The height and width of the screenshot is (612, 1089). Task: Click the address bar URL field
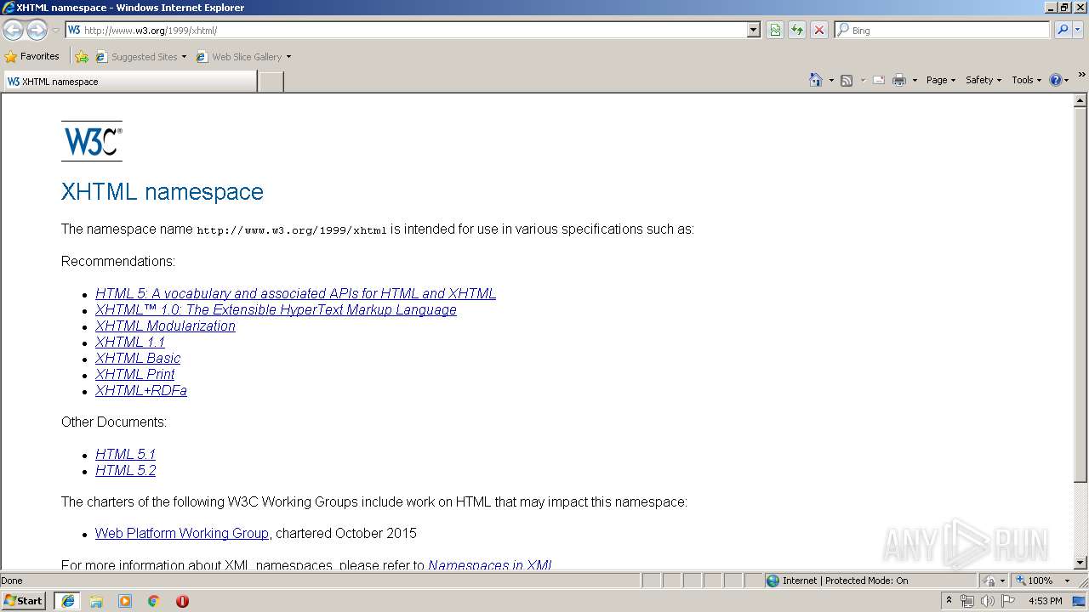pyautogui.click(x=407, y=30)
